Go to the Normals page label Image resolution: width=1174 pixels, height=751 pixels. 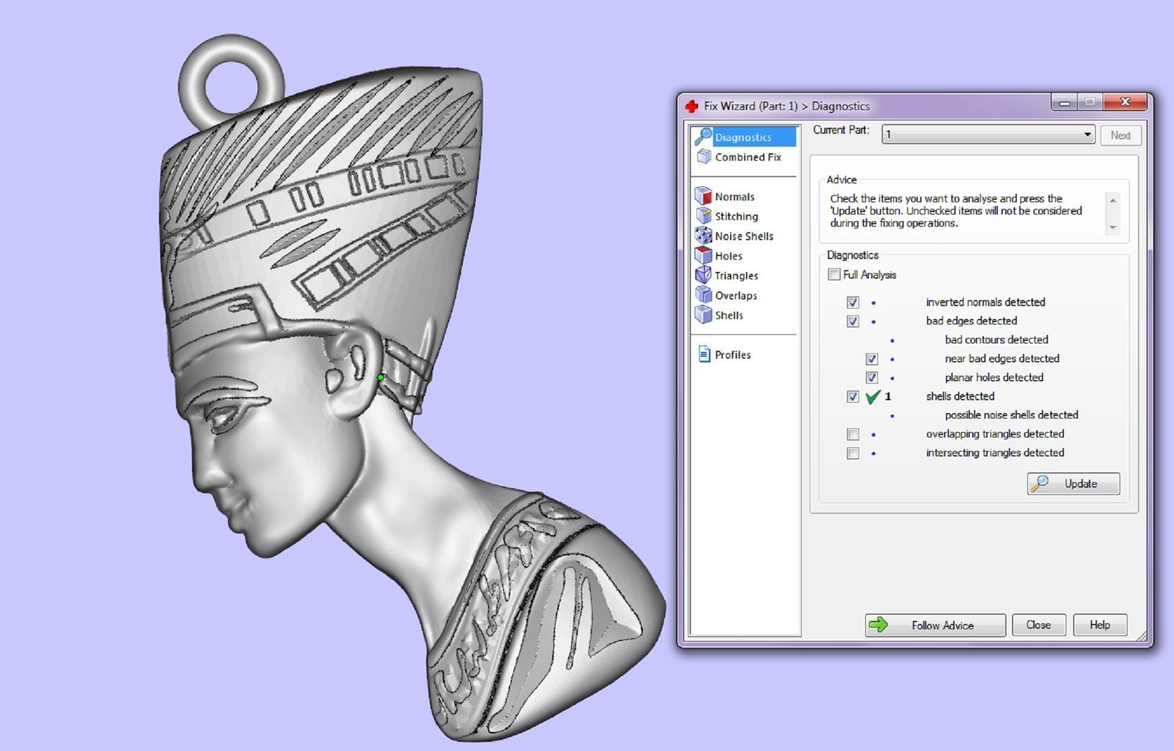[734, 197]
